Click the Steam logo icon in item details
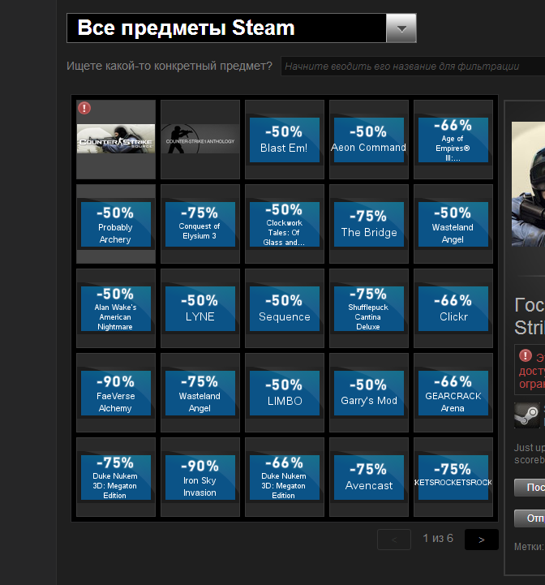Screen dimensions: 545x585 coord(526,415)
